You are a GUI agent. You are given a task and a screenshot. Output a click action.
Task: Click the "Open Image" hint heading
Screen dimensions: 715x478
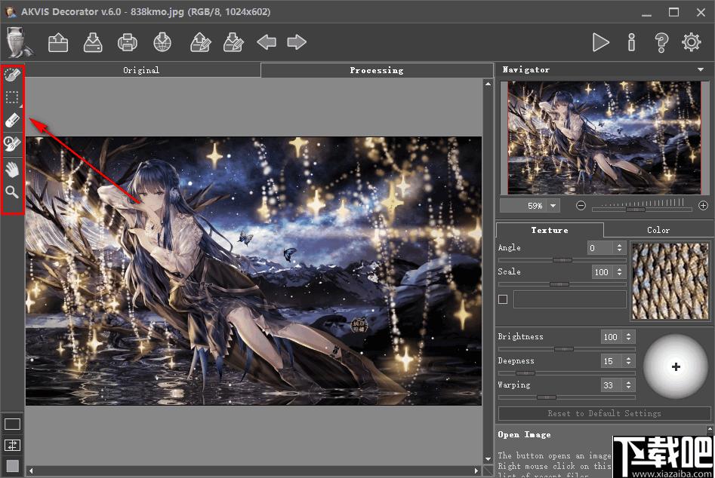click(524, 435)
